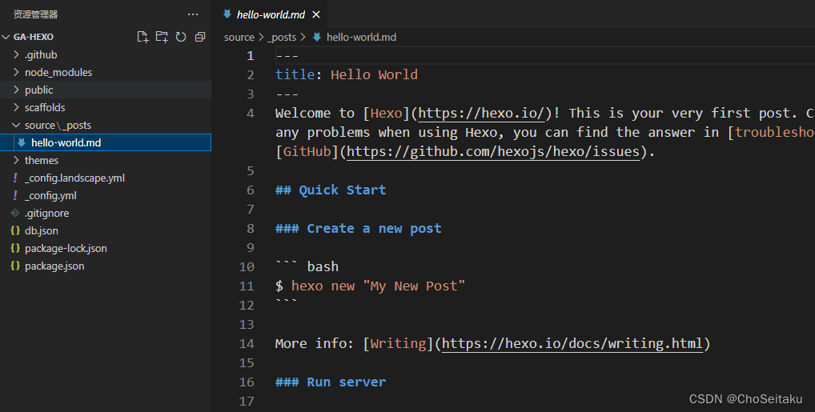Screen dimensions: 815x412
Task: Close the hello-world.md editor tab
Action: 316,14
